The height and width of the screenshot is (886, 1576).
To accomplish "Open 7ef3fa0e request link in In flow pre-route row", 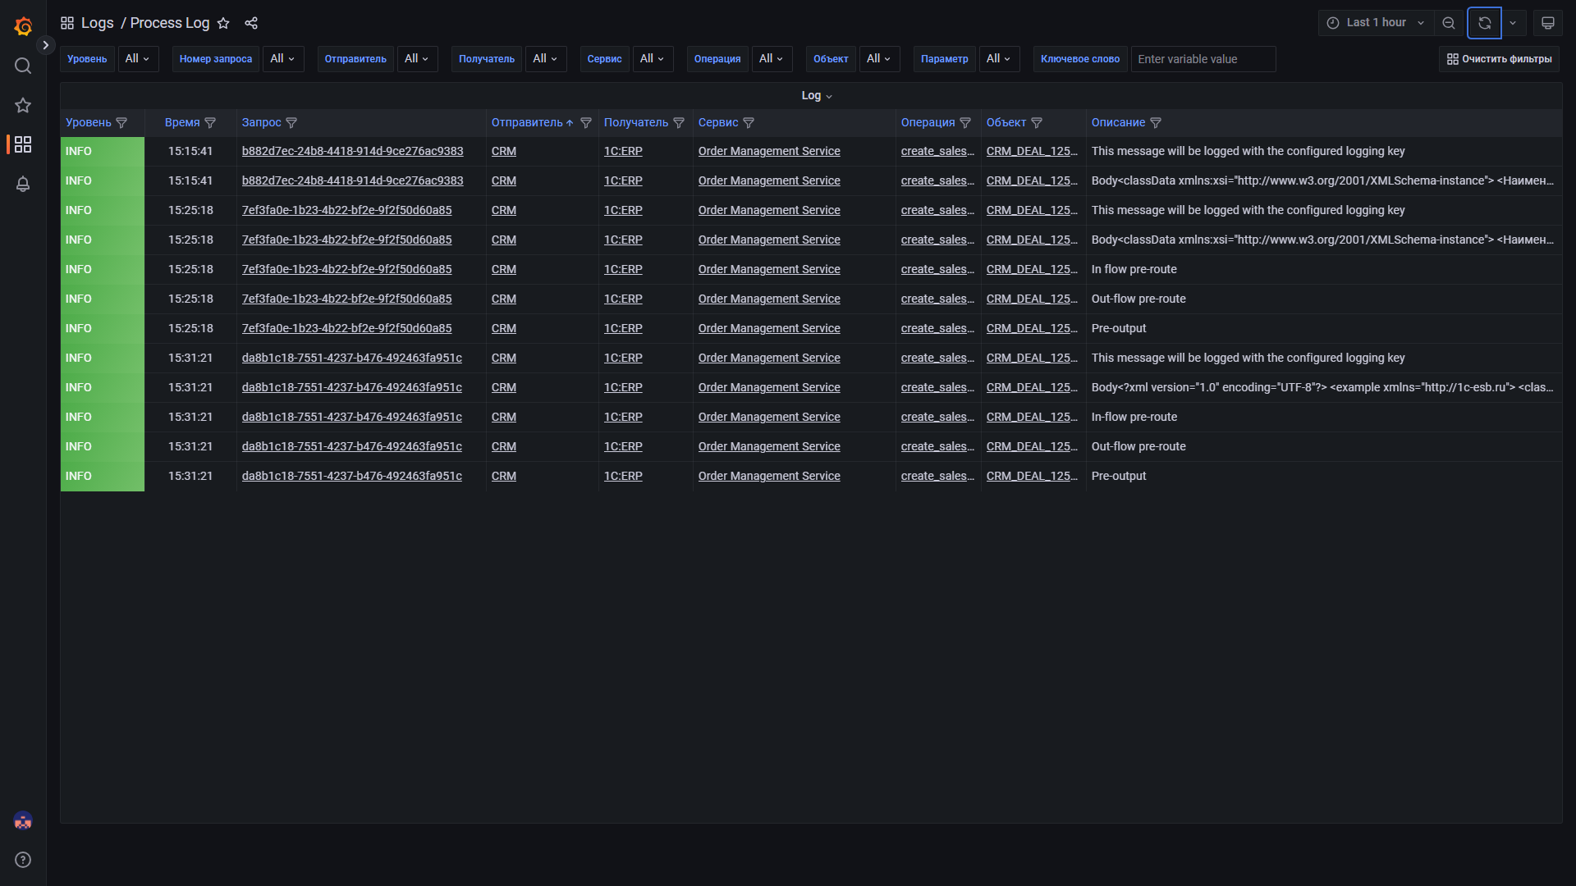I will pos(346,270).
